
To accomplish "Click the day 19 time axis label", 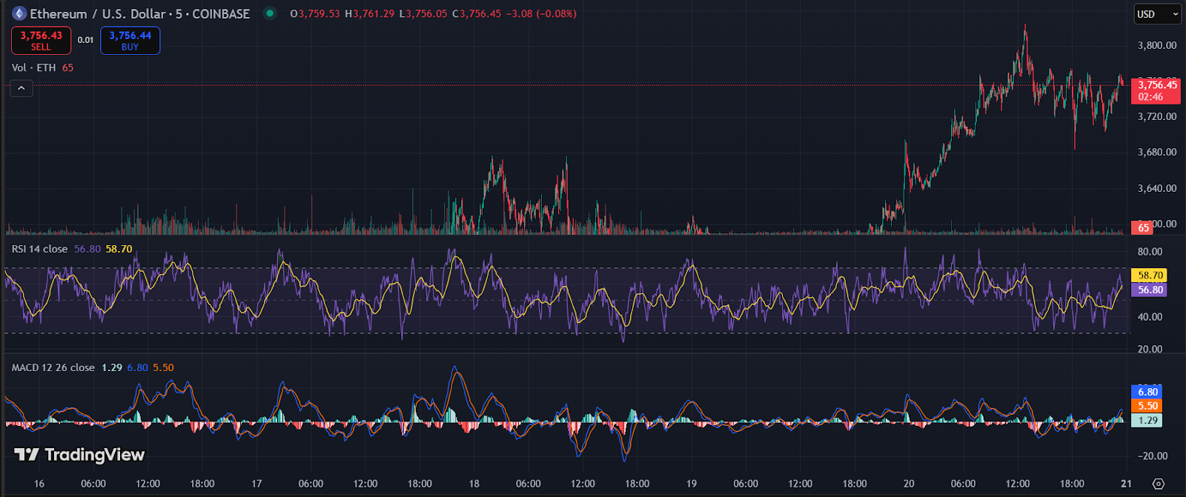I will (692, 484).
